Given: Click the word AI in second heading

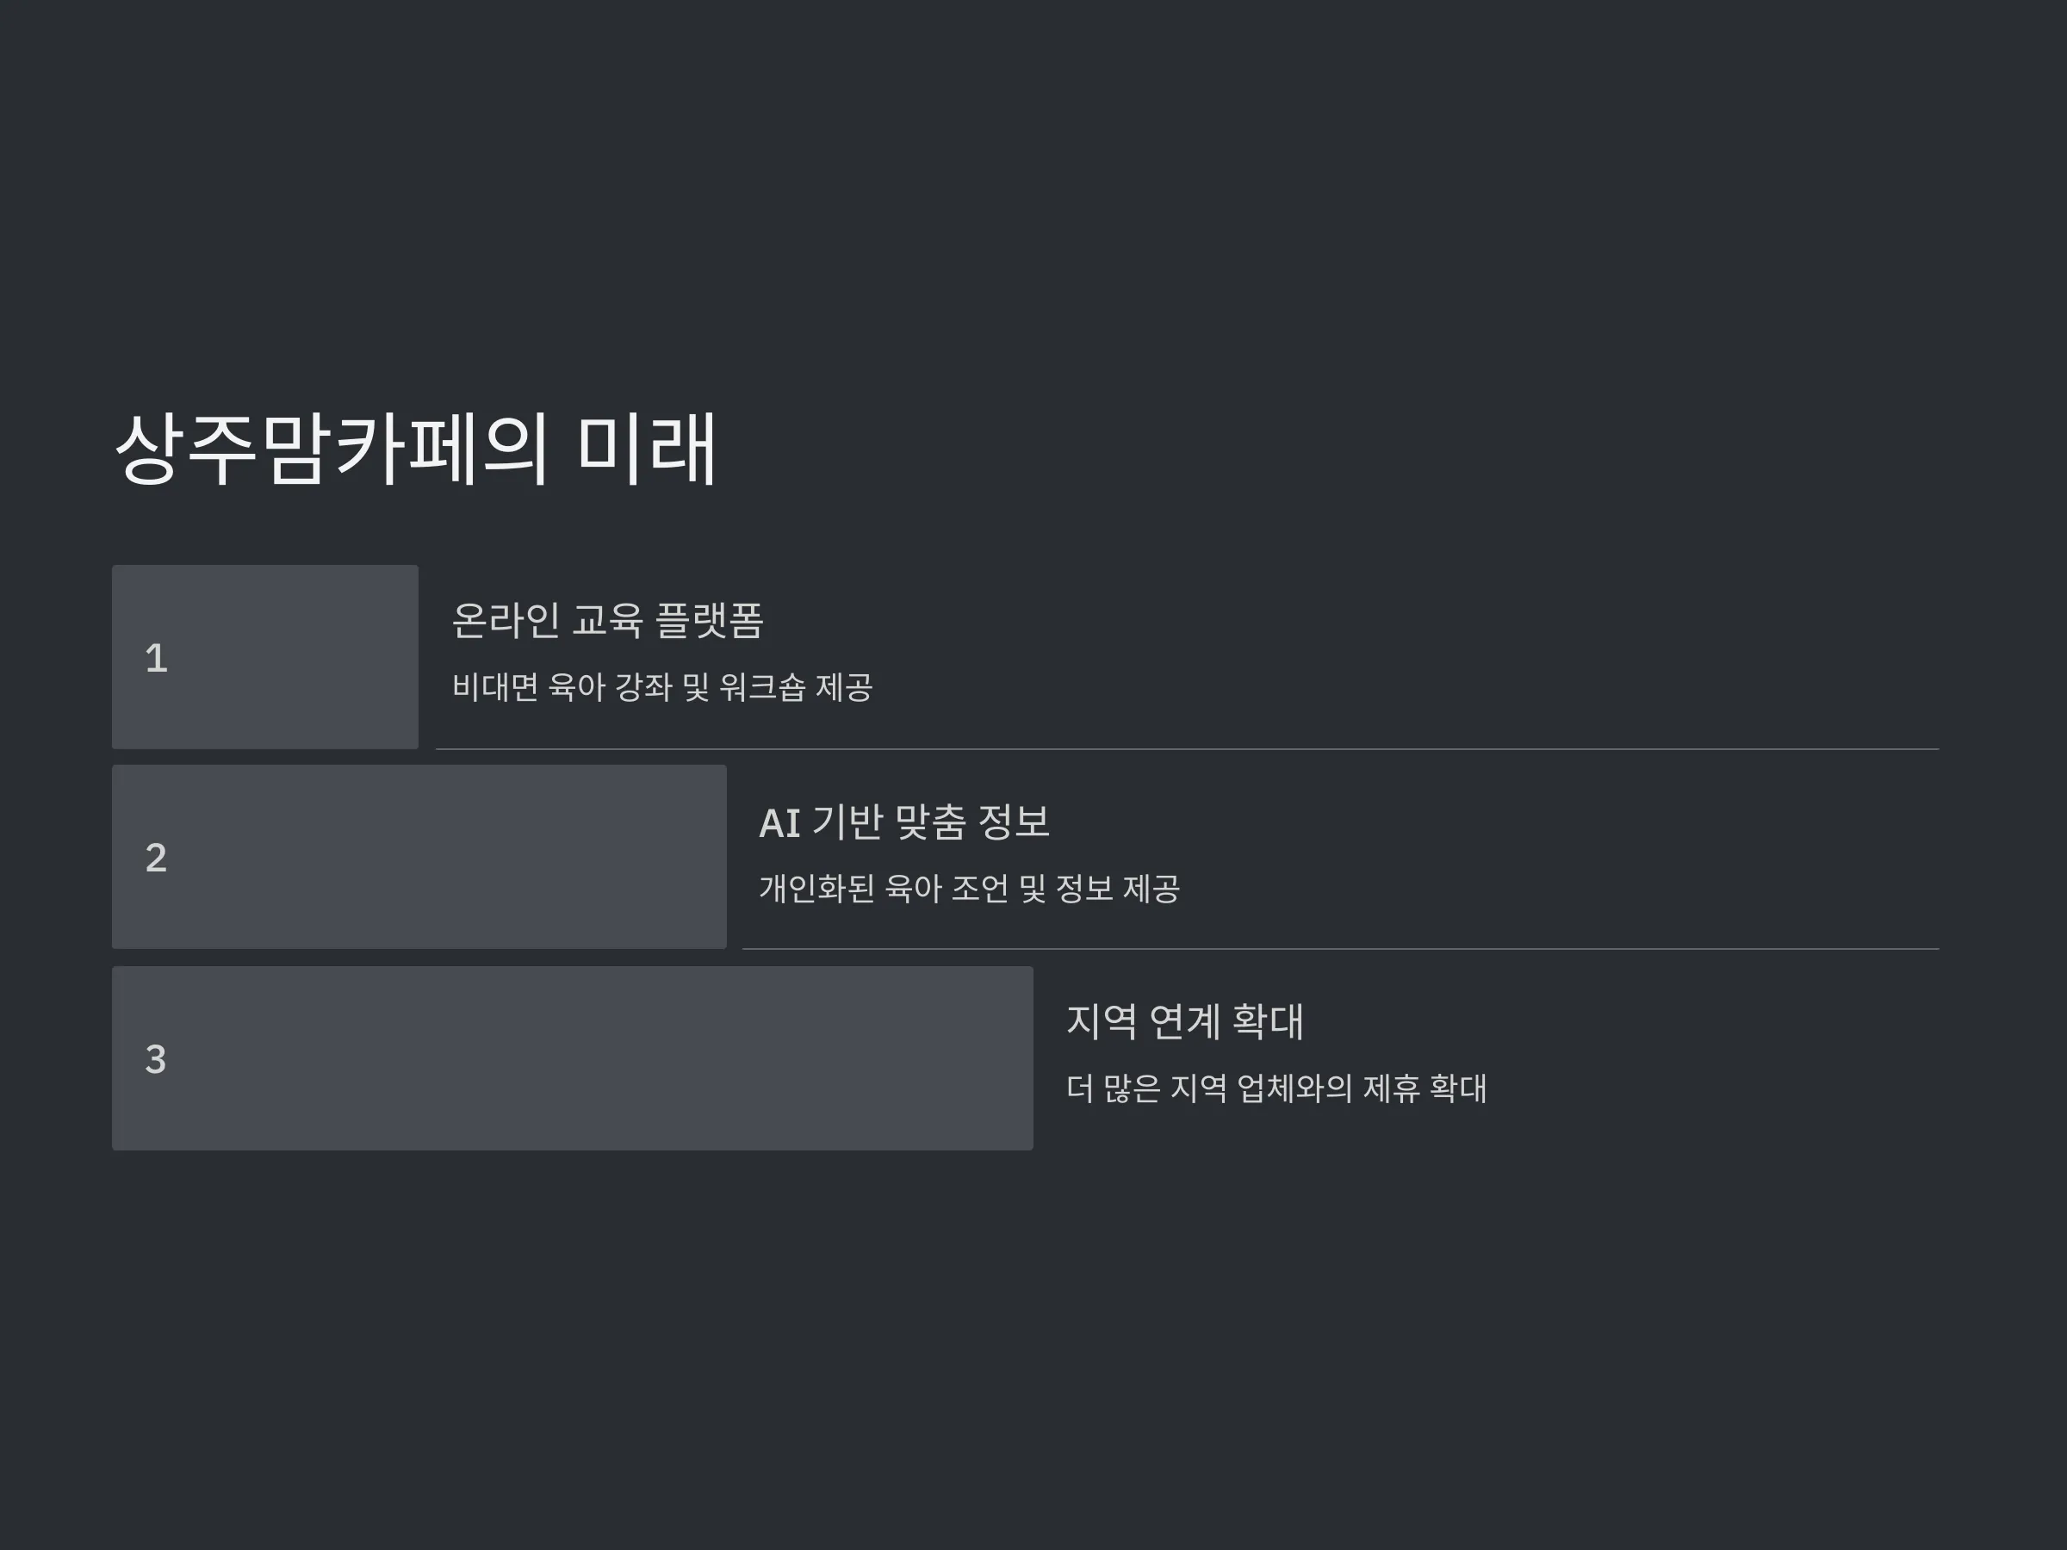Looking at the screenshot, I should (x=780, y=823).
